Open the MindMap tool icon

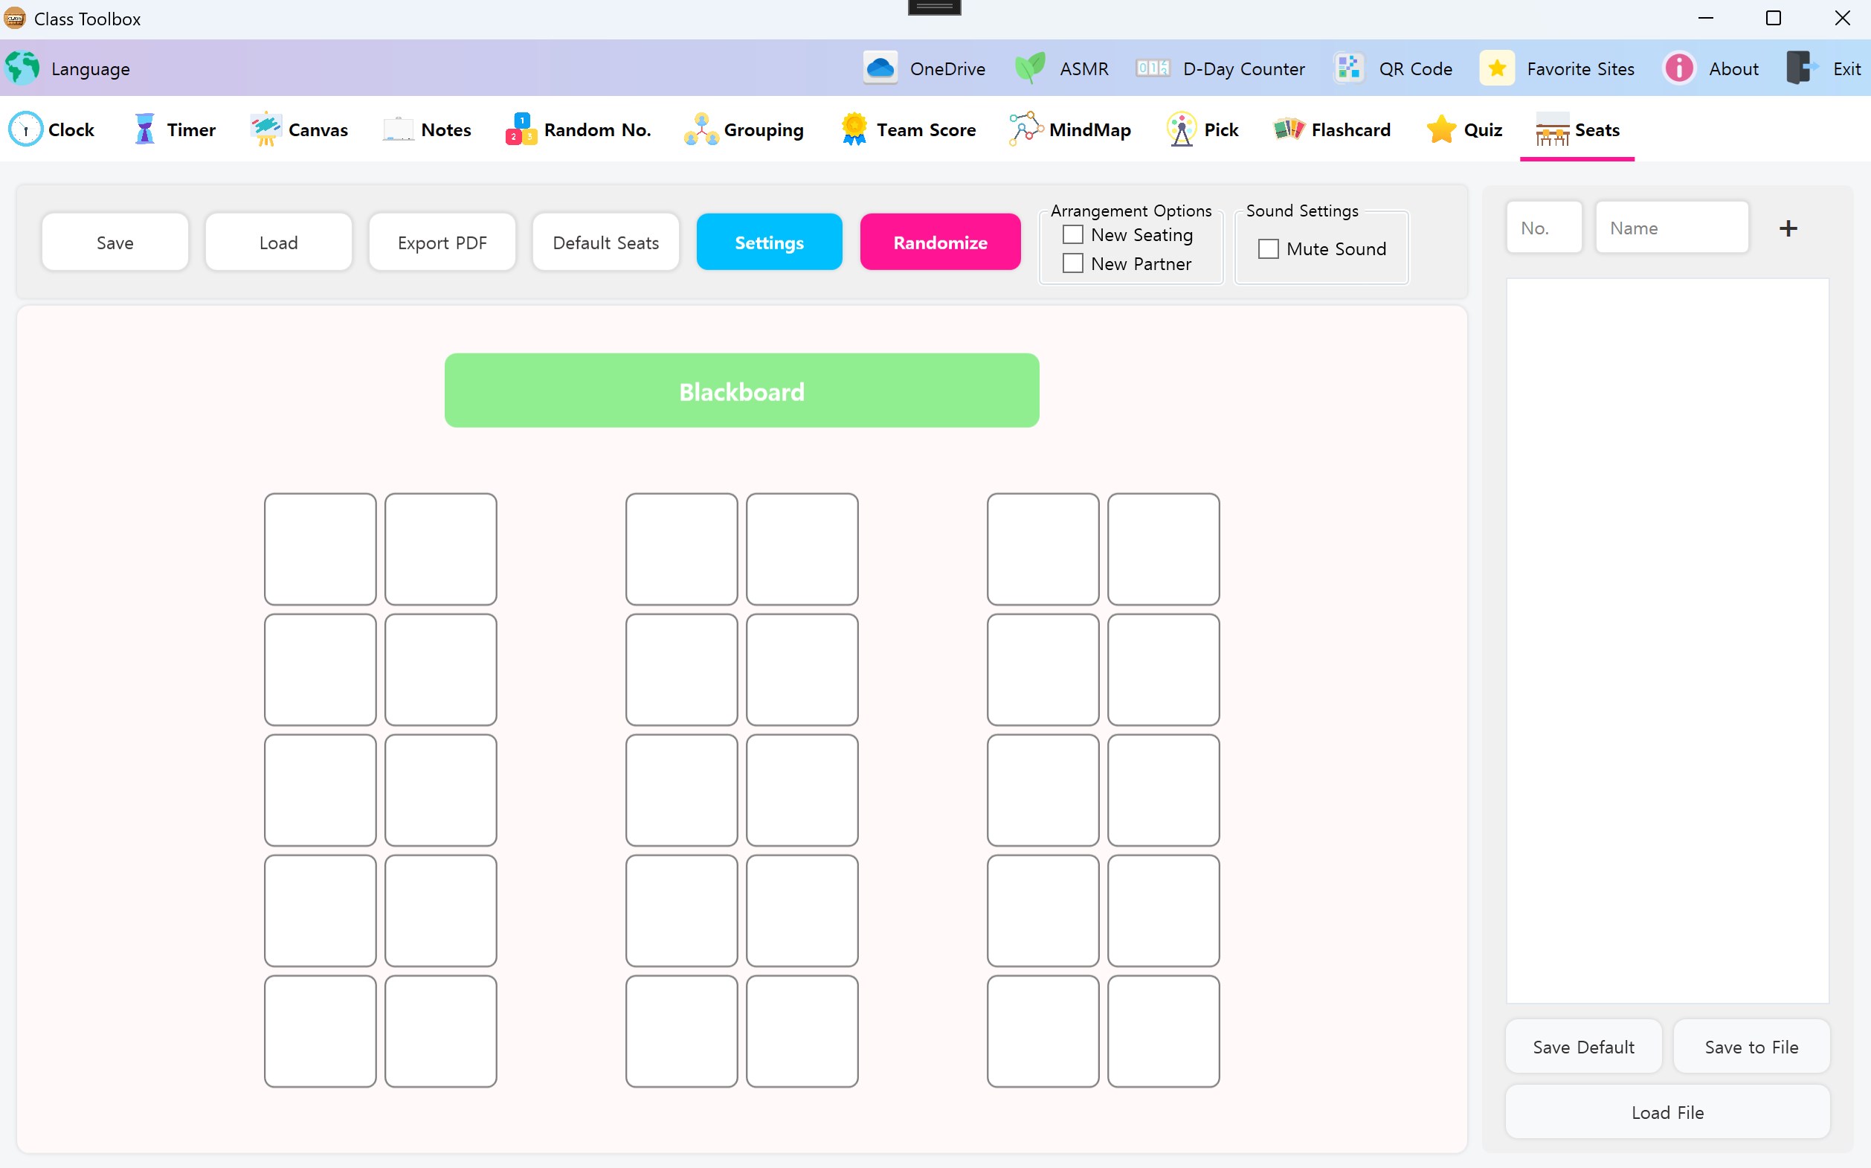[x=1025, y=129]
